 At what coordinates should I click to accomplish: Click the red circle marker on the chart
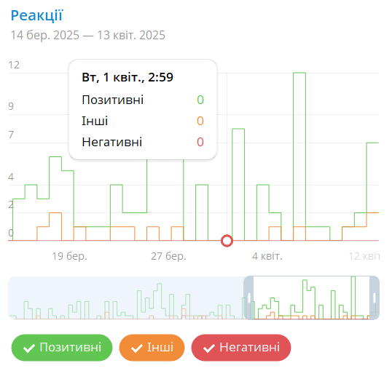point(227,241)
